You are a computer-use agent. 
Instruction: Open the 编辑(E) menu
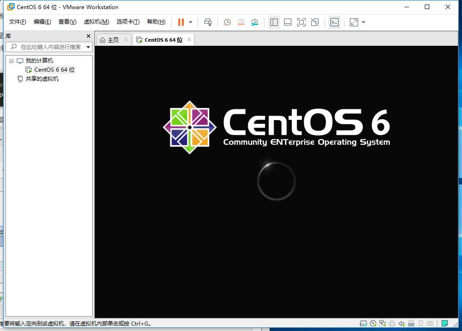[42, 22]
